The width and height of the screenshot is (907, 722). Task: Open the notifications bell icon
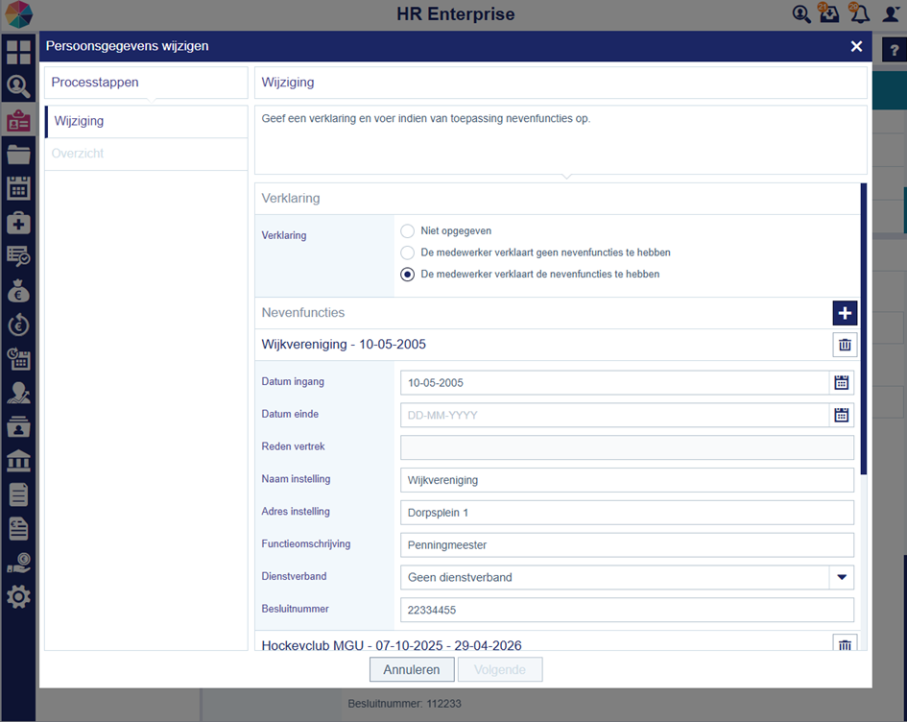(859, 13)
